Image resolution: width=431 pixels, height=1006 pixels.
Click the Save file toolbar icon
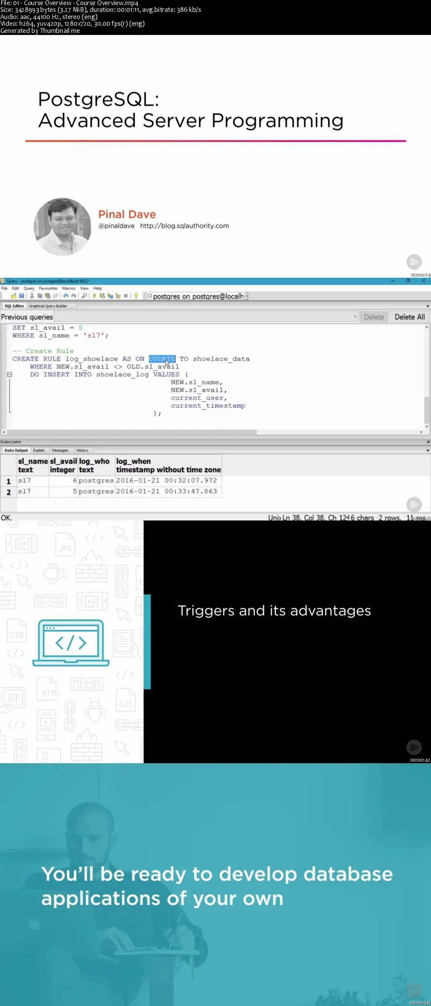pyautogui.click(x=21, y=296)
